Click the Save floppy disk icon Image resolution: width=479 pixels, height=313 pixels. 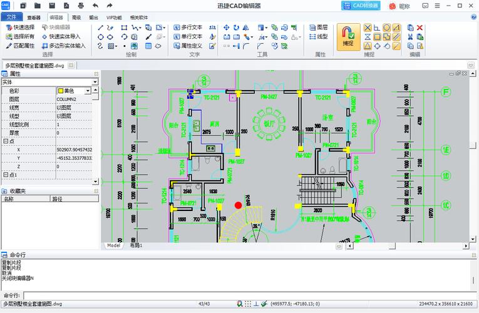tap(52, 6)
